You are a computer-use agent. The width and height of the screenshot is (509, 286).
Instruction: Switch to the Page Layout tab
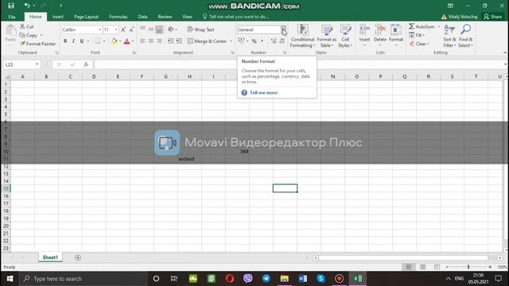86,17
